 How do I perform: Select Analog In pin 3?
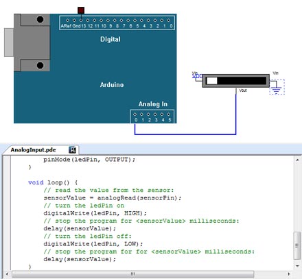point(155,114)
